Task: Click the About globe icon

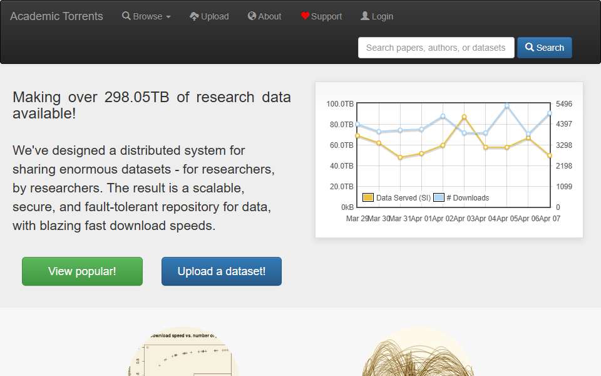Action: click(252, 16)
